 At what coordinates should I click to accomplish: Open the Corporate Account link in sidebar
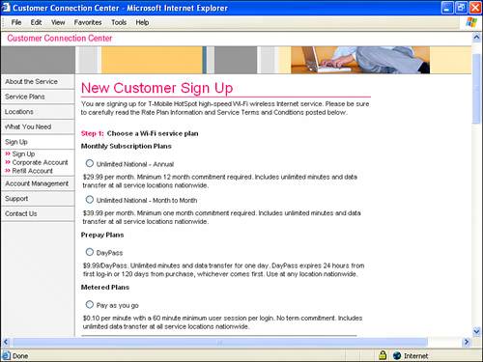(40, 162)
